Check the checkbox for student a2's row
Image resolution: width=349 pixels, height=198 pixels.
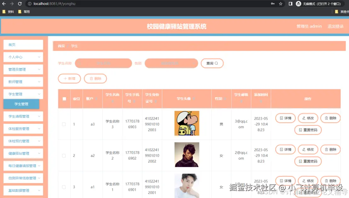64,155
